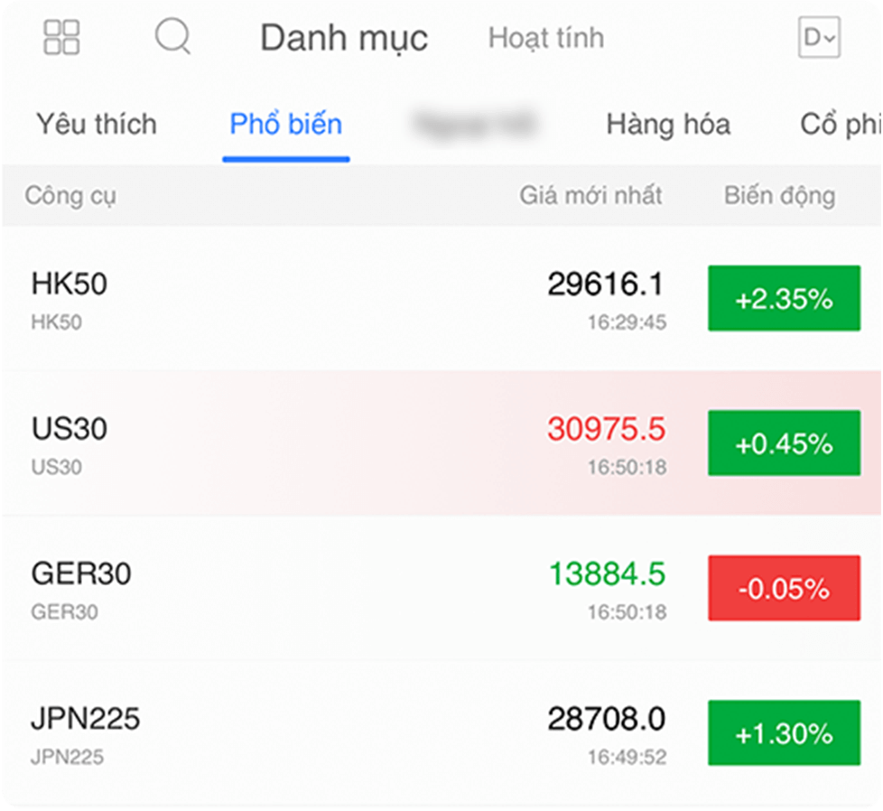Switch to Hoạt tính view
This screenshot has width=883, height=811.
pos(545,38)
